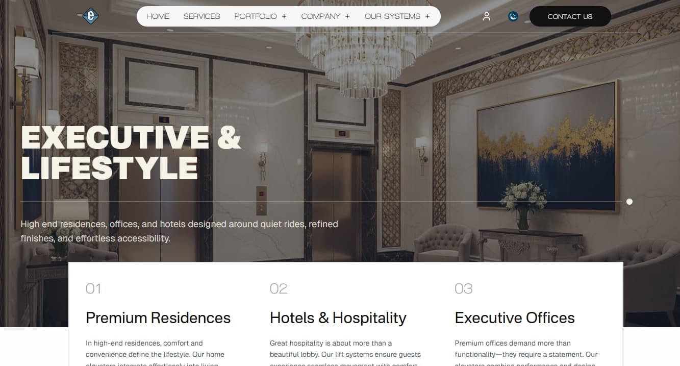Open the Hotels & Hospitality heading

point(338,318)
